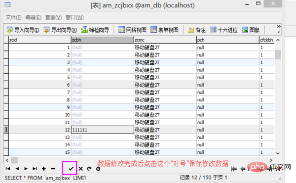Viewport: 296px width, 183px height.
Task: Open the Hex (十六进位) viewer
Action: tap(223, 30)
